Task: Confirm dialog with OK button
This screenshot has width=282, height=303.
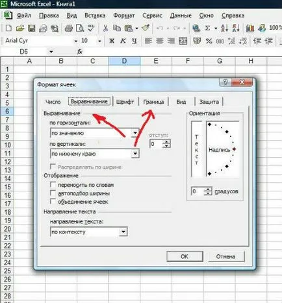Action: click(x=185, y=256)
